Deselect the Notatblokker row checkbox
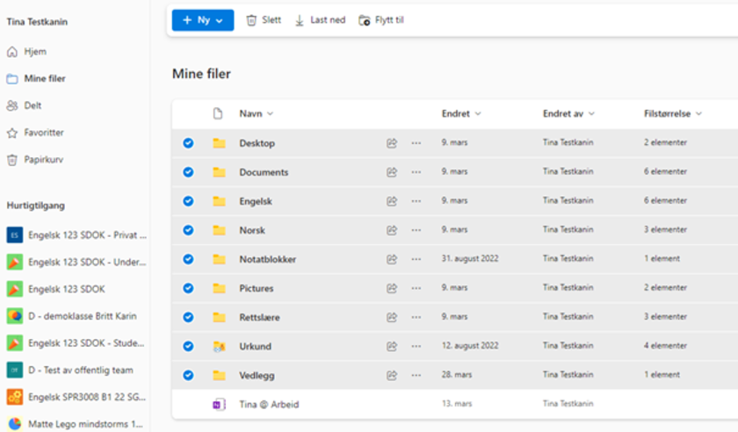Image resolution: width=738 pixels, height=432 pixels. [188, 259]
